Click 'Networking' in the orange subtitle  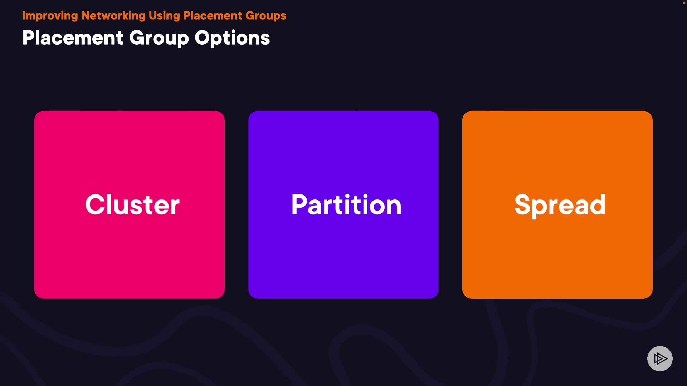coord(113,16)
